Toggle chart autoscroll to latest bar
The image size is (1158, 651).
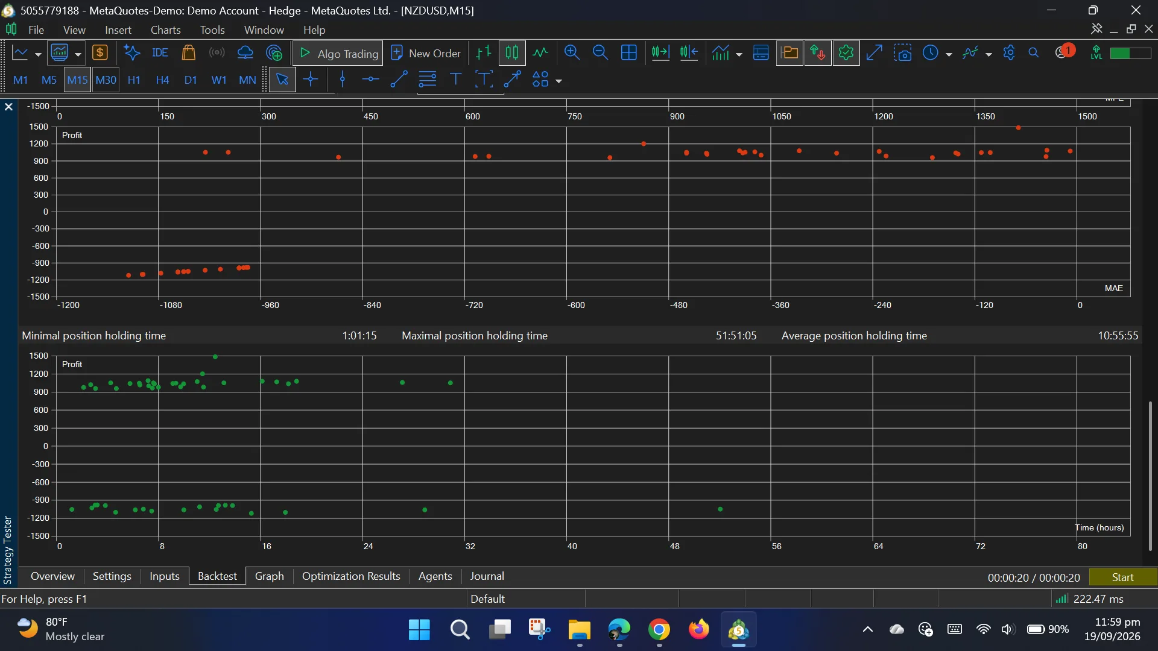pos(660,53)
